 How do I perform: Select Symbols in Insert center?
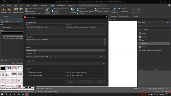pyautogui.click(x=154, y=43)
